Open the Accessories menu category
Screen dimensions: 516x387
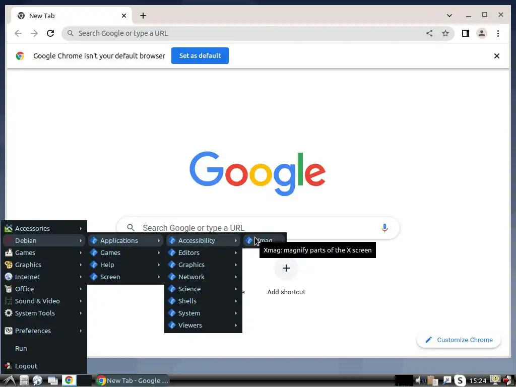(x=44, y=228)
